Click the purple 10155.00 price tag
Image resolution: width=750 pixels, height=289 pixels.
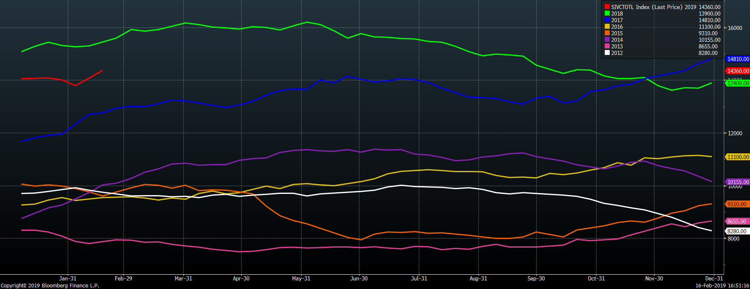[x=738, y=182]
